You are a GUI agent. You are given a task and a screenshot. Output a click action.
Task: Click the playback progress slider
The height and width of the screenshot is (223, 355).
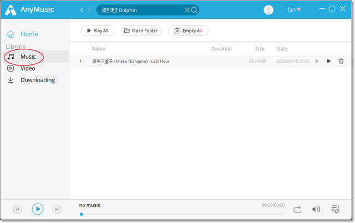[x=182, y=214]
